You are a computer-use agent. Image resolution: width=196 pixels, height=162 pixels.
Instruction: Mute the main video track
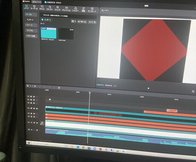pos(37,123)
